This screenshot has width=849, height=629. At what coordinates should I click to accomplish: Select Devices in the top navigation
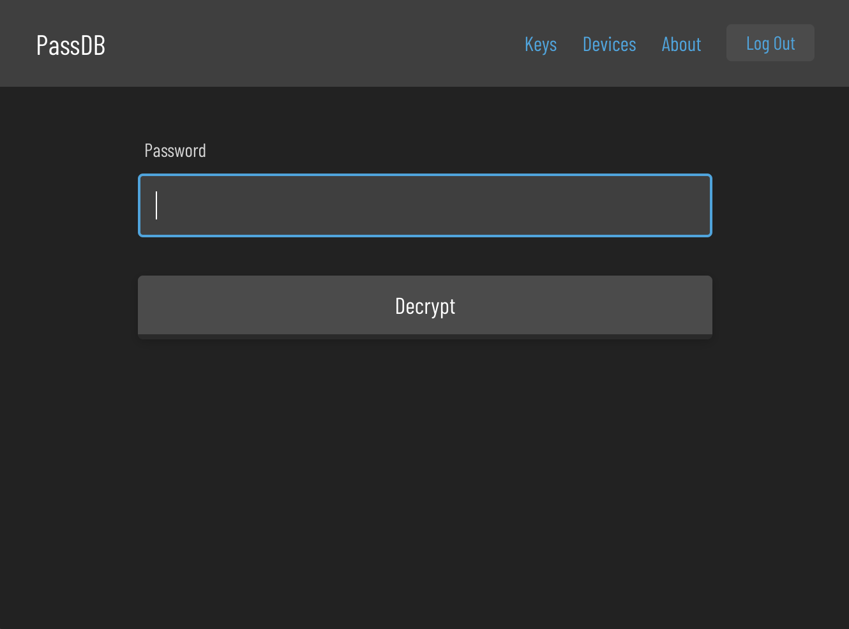point(609,44)
